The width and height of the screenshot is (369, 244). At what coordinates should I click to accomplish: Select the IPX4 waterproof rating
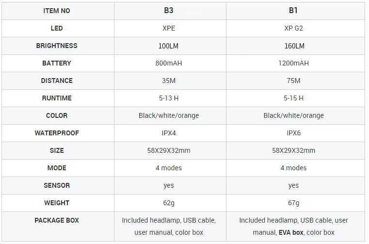pyautogui.click(x=169, y=133)
